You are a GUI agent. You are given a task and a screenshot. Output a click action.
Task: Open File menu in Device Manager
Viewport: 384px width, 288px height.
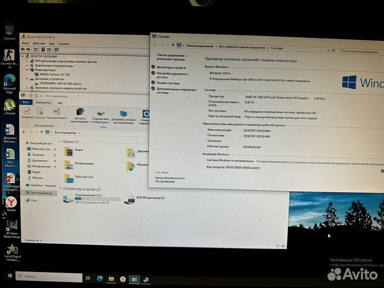click(26, 43)
